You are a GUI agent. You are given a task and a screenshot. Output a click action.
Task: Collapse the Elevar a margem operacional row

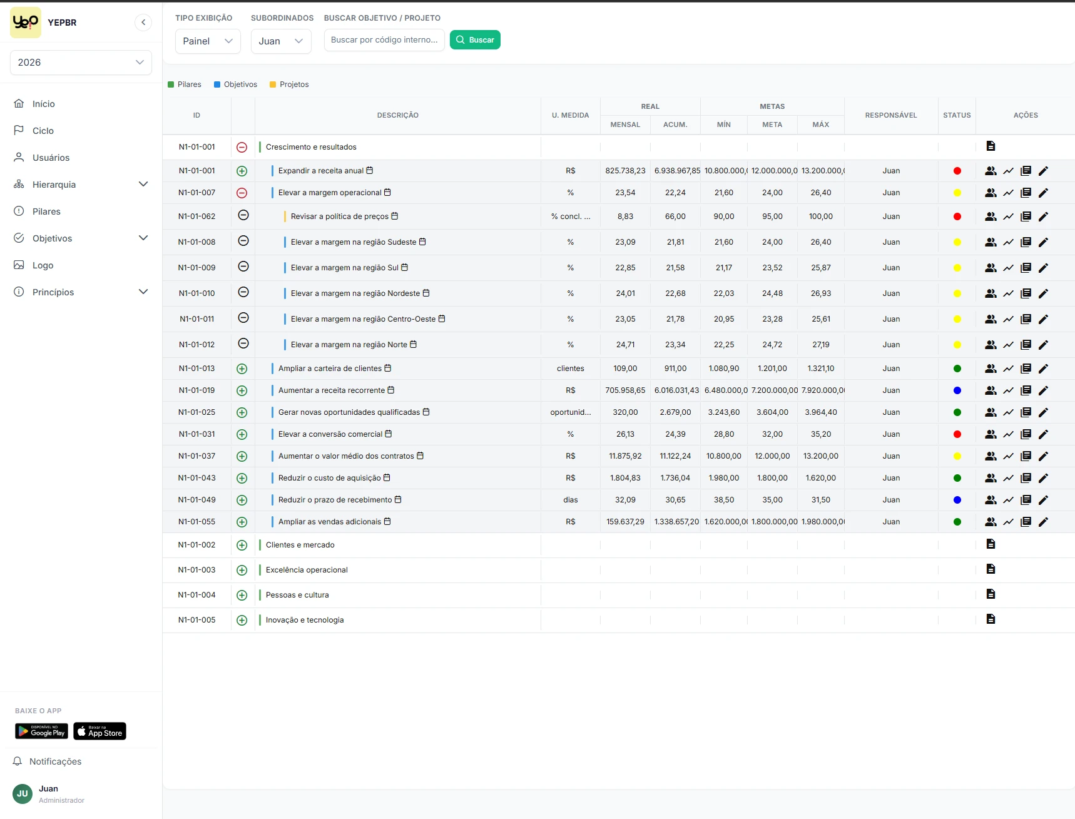click(x=242, y=193)
